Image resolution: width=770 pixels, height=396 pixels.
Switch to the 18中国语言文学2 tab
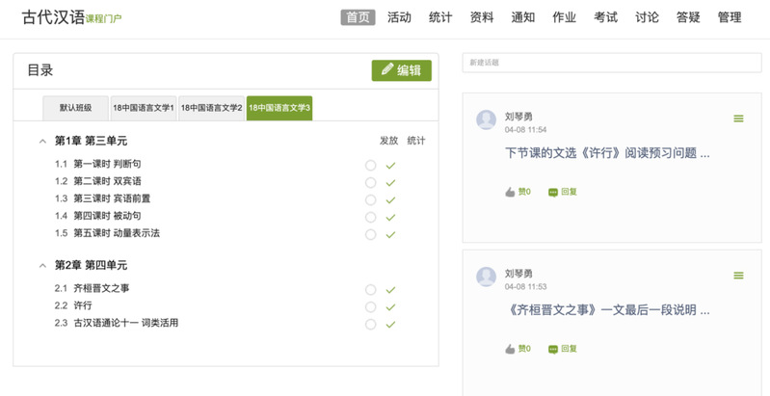tap(211, 108)
